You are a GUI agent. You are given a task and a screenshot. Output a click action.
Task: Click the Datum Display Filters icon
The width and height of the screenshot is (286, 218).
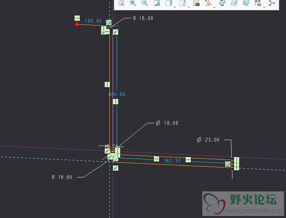208,3
